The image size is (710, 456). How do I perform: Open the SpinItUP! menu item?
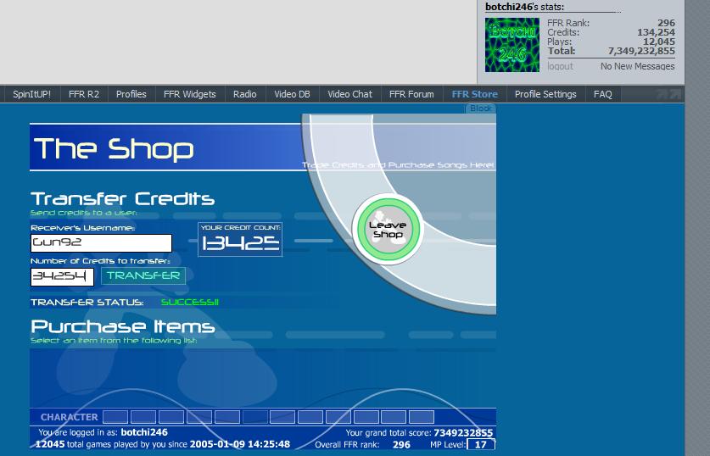click(31, 94)
